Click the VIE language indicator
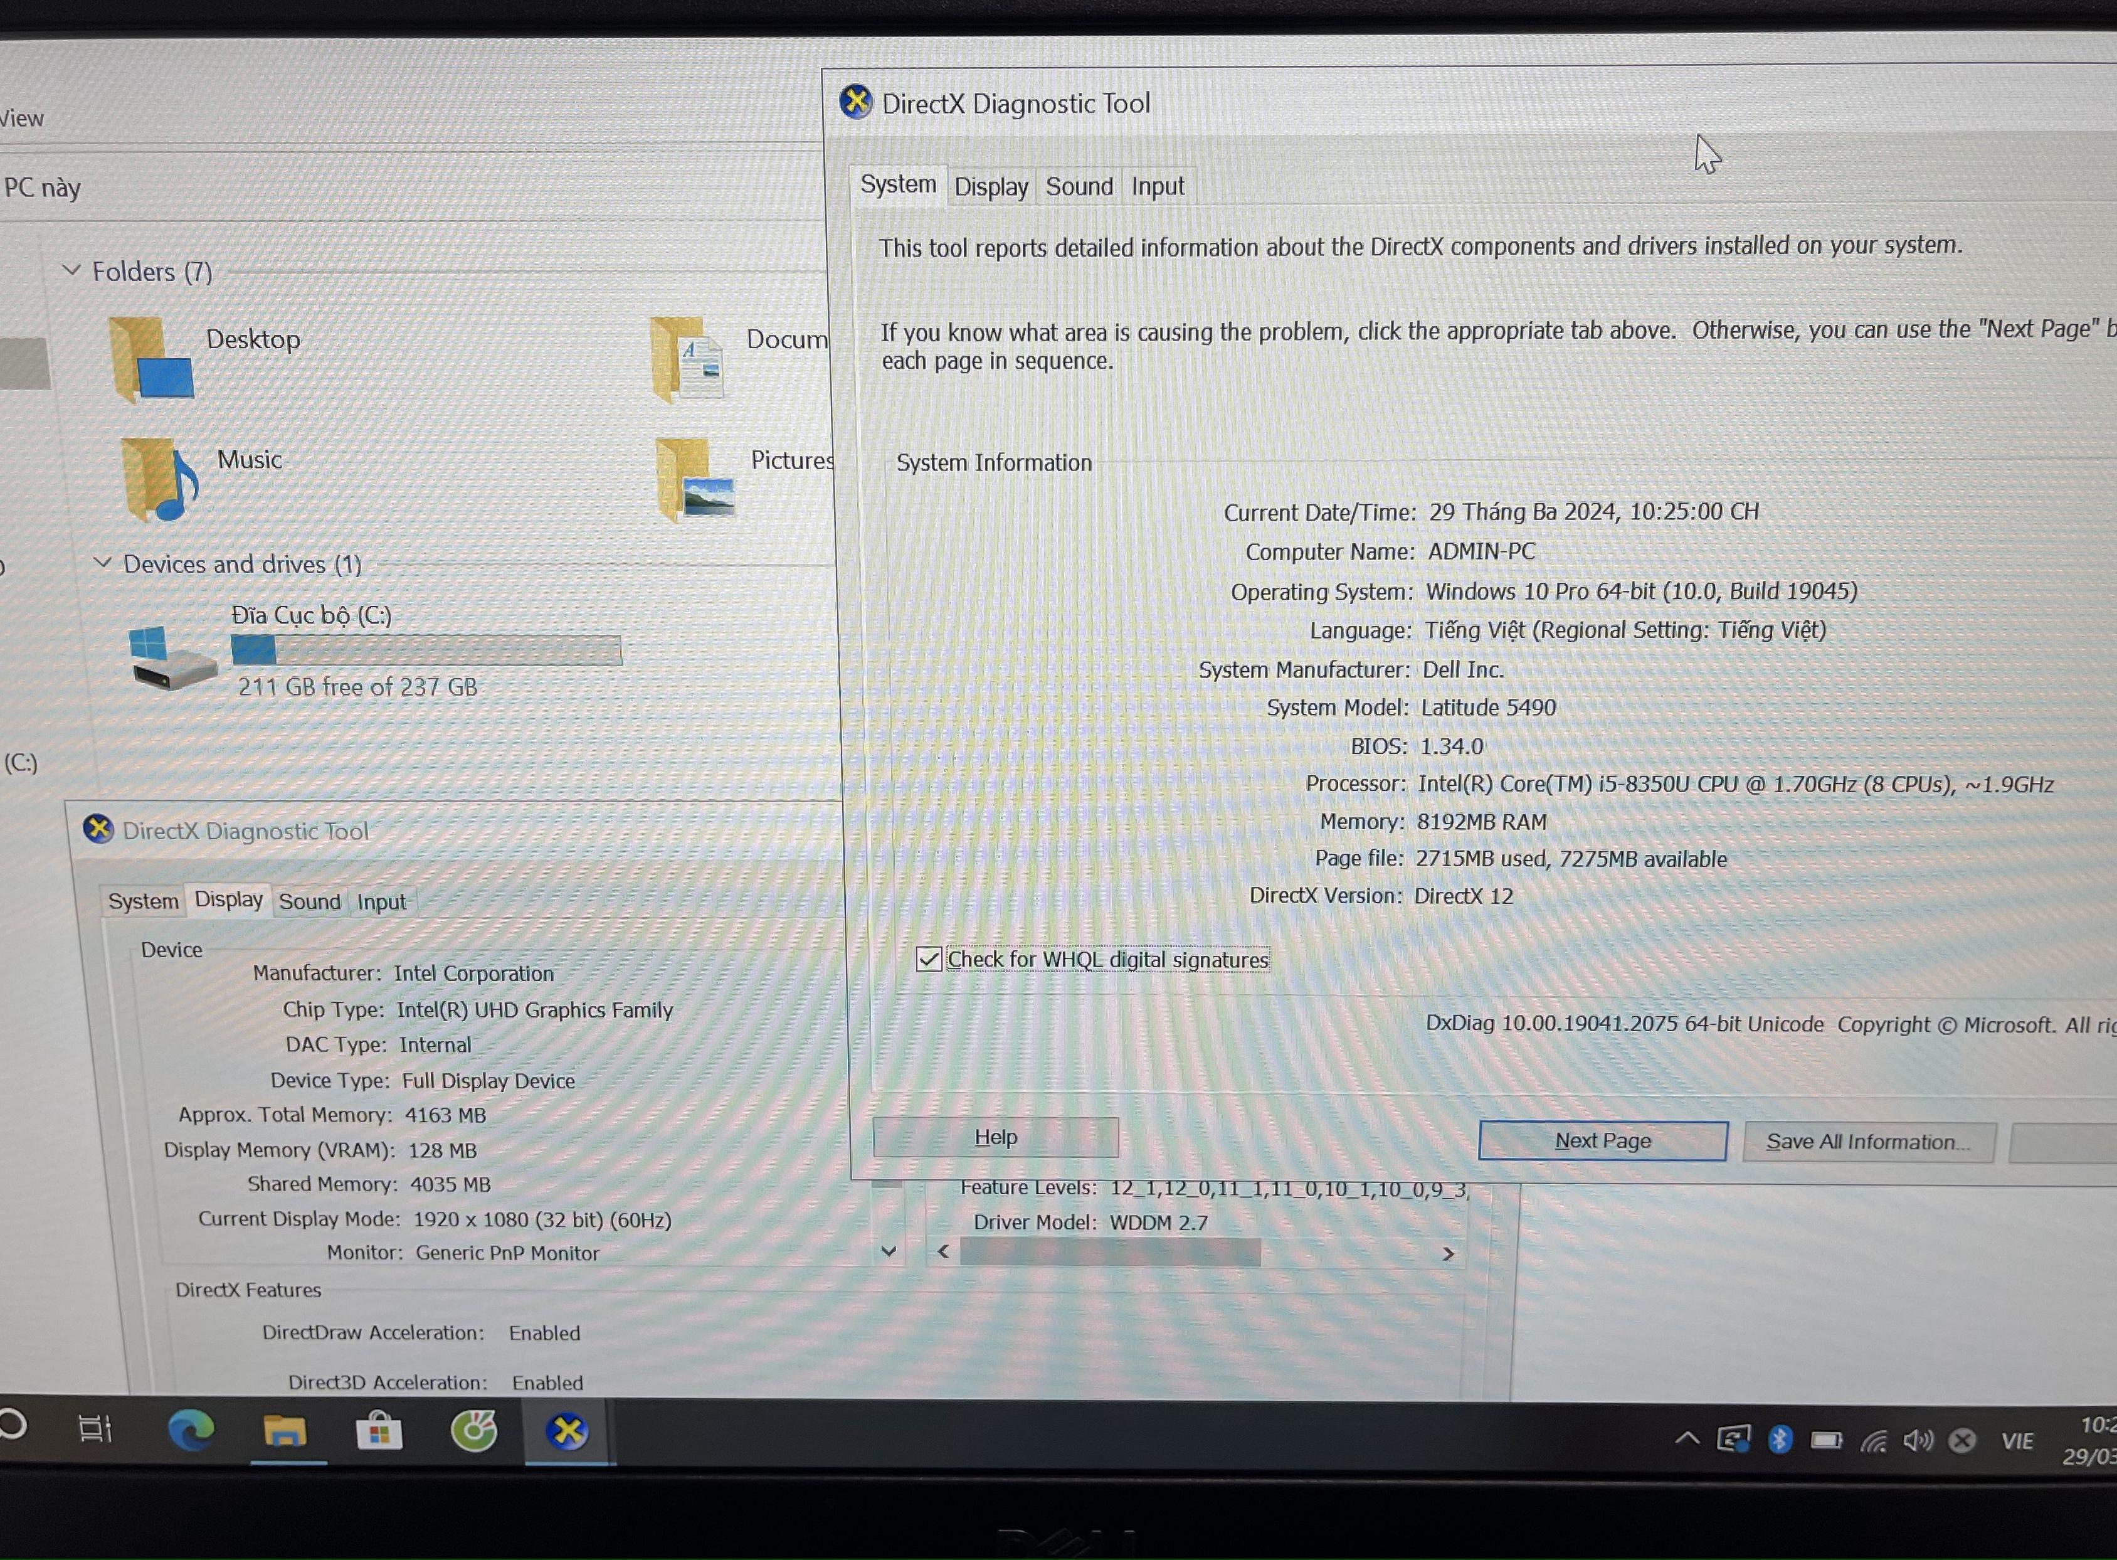 [2017, 1441]
